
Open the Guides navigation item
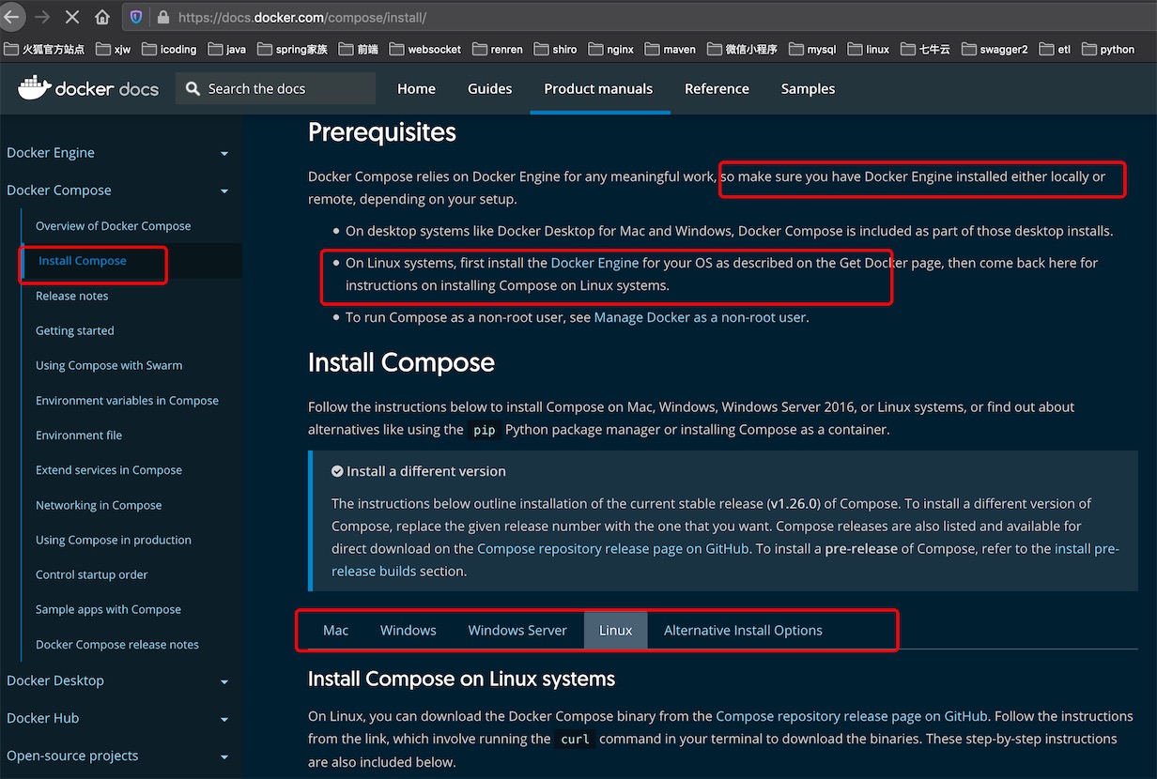tap(490, 88)
